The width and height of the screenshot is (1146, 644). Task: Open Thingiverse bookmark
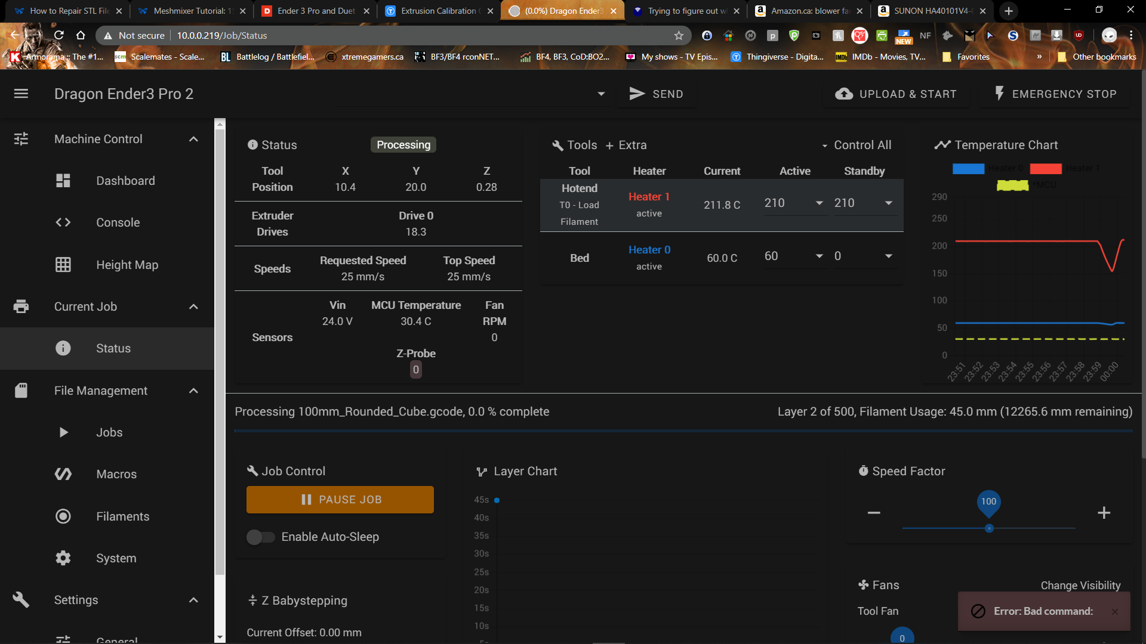point(777,57)
